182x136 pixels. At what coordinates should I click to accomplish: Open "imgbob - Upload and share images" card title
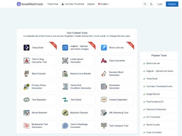point(79,47)
